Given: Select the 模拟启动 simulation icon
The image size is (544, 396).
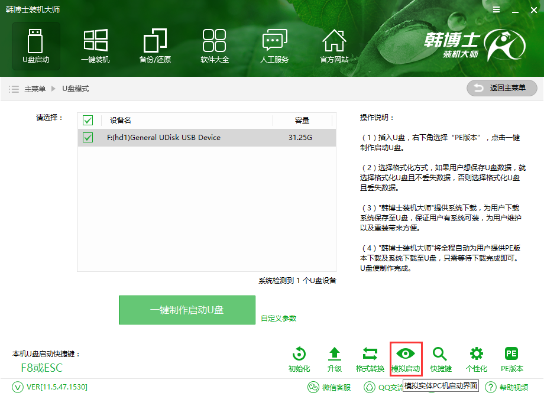Looking at the screenshot, I should point(406,358).
